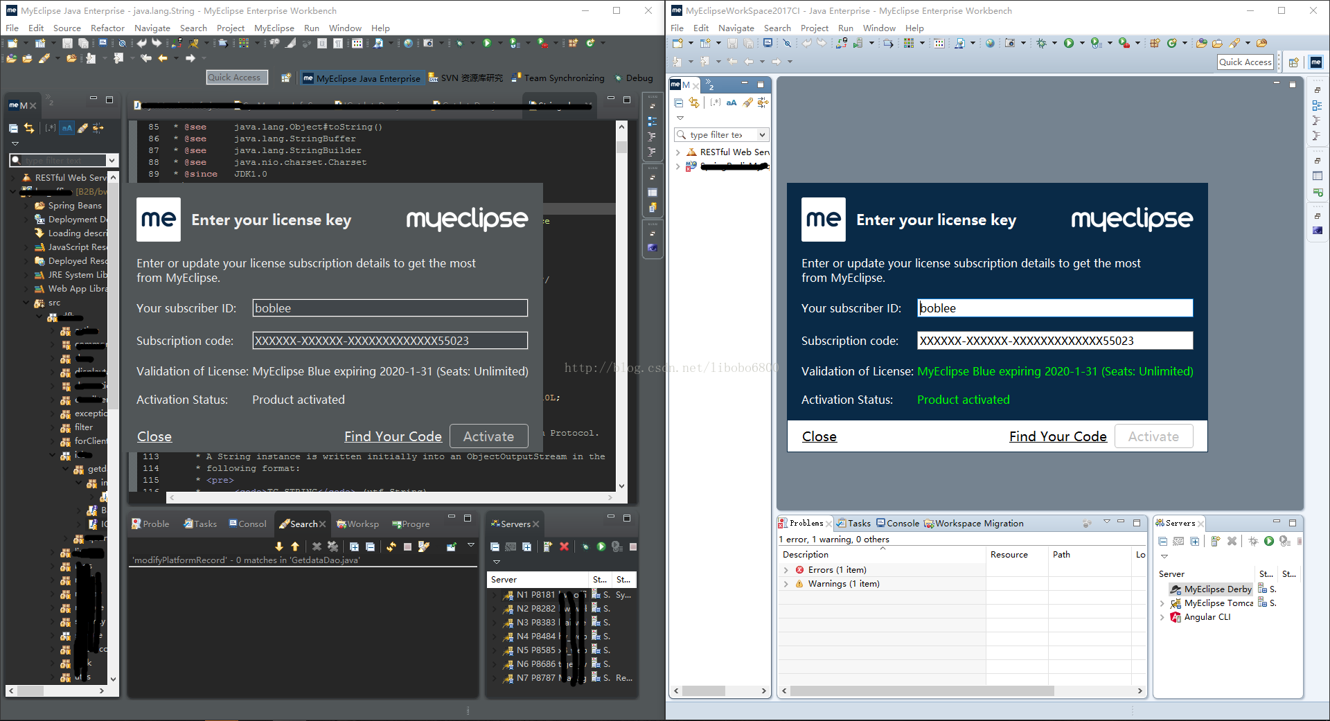
Task: Click Collapse All icon in right explorer panel
Action: point(679,103)
